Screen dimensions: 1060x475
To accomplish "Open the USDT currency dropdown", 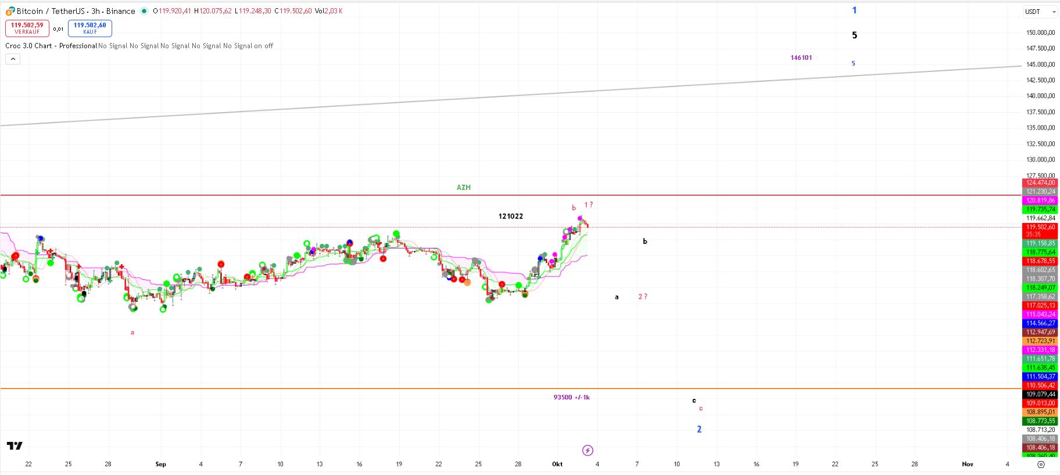I will [x=1040, y=12].
